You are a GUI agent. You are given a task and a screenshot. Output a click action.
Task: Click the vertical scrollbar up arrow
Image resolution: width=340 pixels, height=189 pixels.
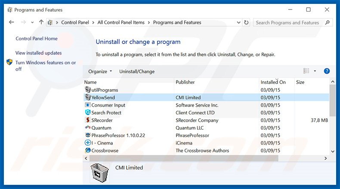point(333,82)
